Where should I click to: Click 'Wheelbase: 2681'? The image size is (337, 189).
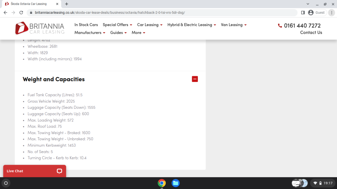[x=42, y=46]
